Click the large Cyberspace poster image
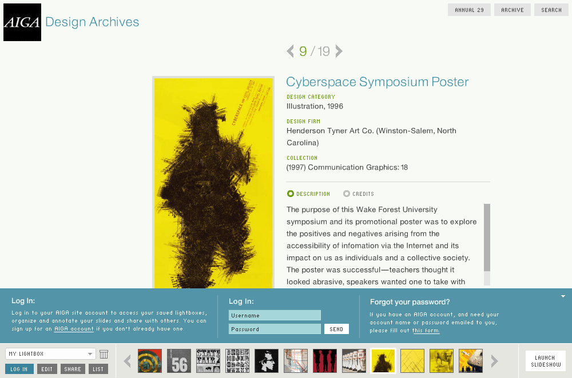The image size is (572, 378). coord(213,183)
